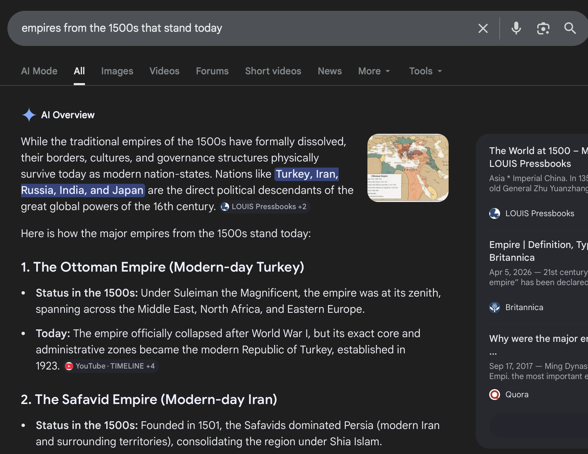The height and width of the screenshot is (454, 588).
Task: Open the Short videos tab
Action: point(273,71)
